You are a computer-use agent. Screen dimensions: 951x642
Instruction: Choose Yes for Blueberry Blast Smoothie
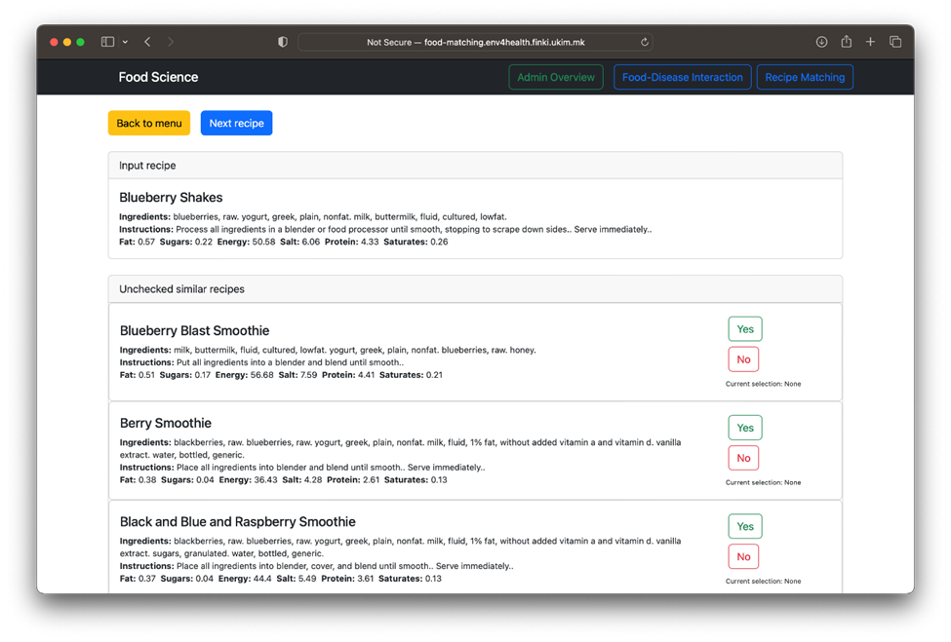pyautogui.click(x=744, y=329)
